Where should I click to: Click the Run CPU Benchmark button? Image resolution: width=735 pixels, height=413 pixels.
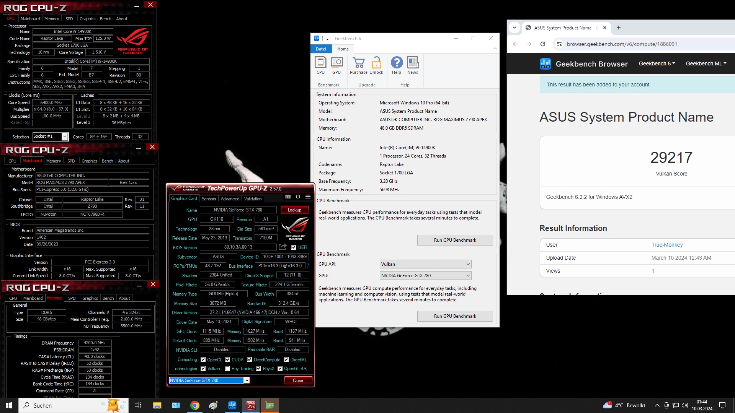coord(455,240)
